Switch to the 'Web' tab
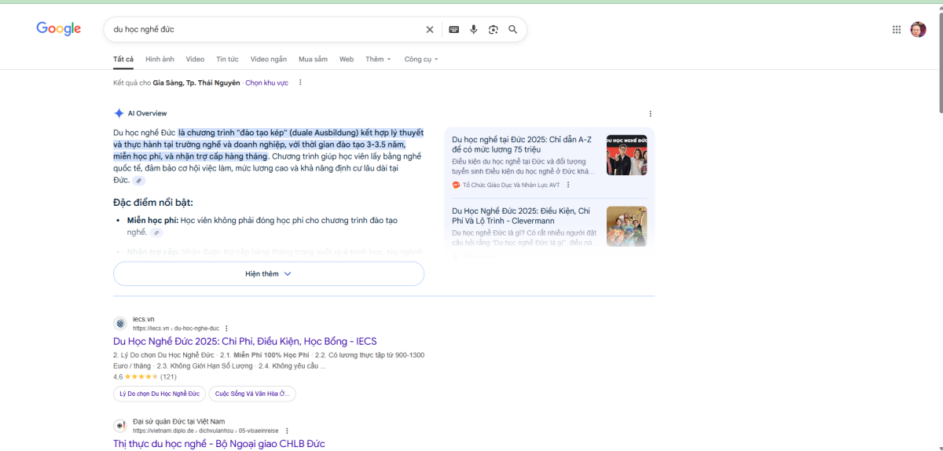The width and height of the screenshot is (943, 451). (347, 59)
